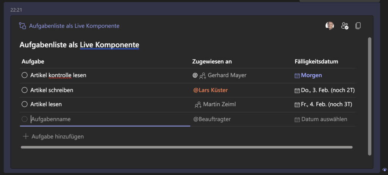Viewport: 388px width, 175px height.
Task: Mark 'Artikel kontrolle lesen' as complete
Action: [25, 75]
